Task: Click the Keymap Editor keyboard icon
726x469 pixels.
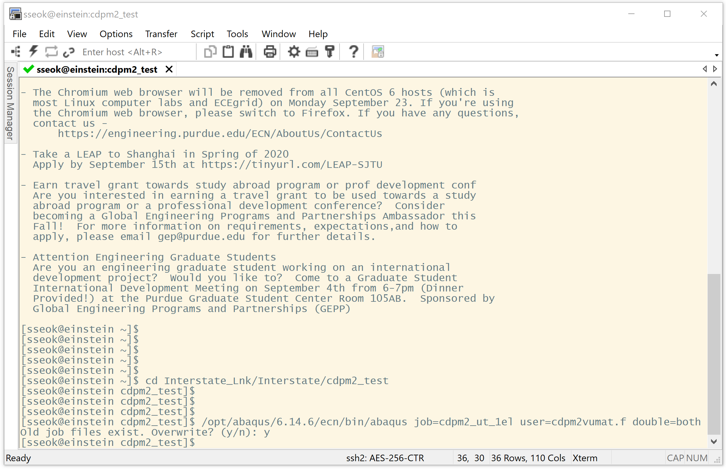Action: pos(312,52)
